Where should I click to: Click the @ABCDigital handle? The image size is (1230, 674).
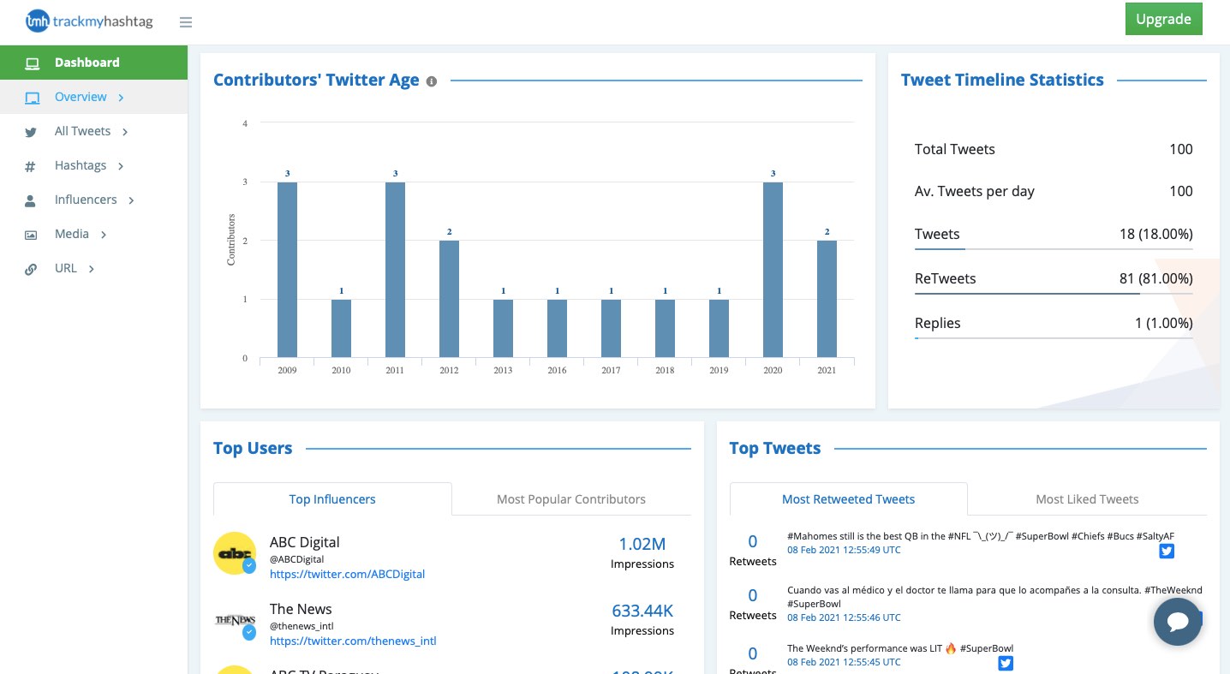[x=296, y=559]
